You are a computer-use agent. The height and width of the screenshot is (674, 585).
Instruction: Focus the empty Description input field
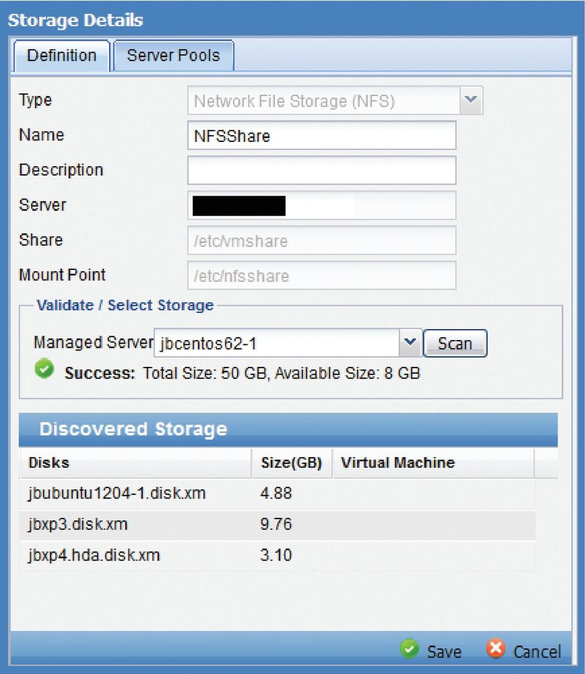321,171
